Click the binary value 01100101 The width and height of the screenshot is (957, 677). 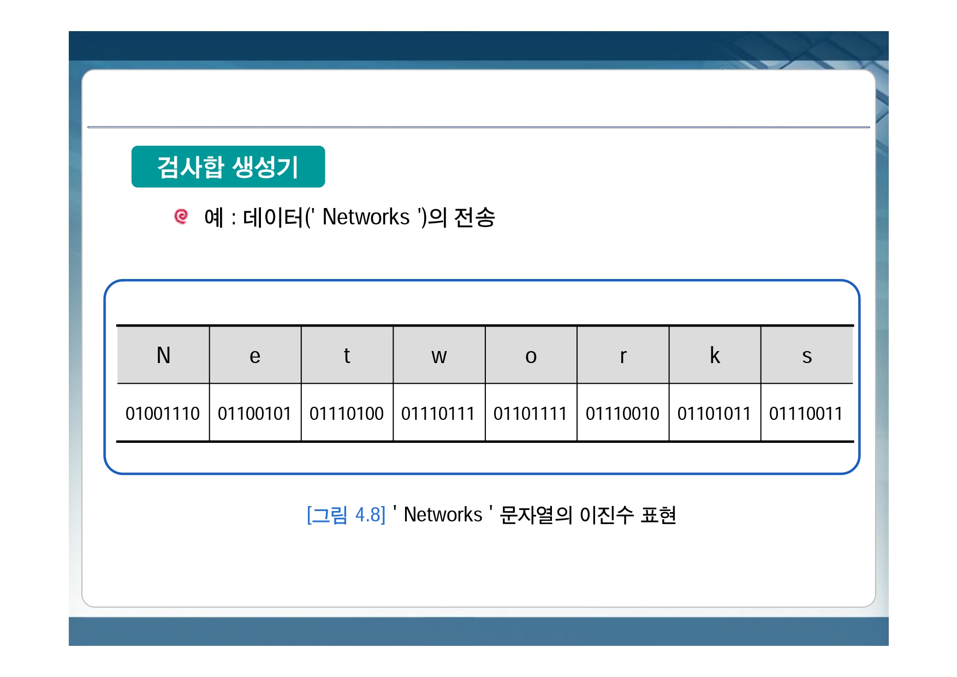pyautogui.click(x=254, y=413)
